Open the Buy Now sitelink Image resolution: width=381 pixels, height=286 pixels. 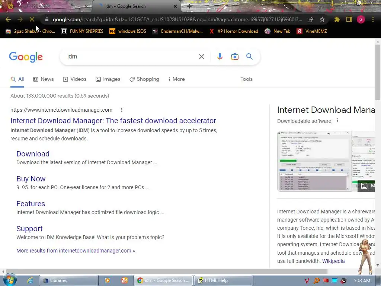tap(31, 179)
